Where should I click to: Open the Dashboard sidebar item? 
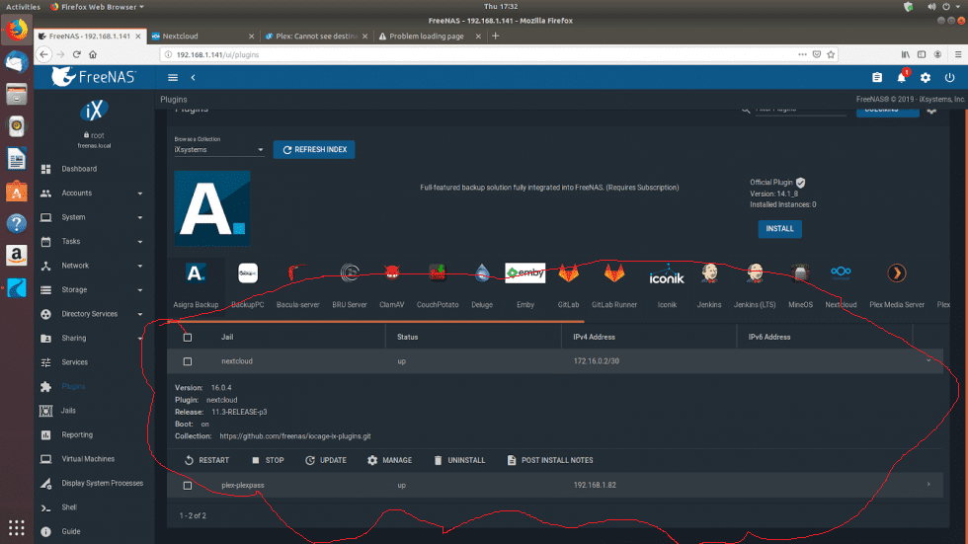pyautogui.click(x=93, y=169)
